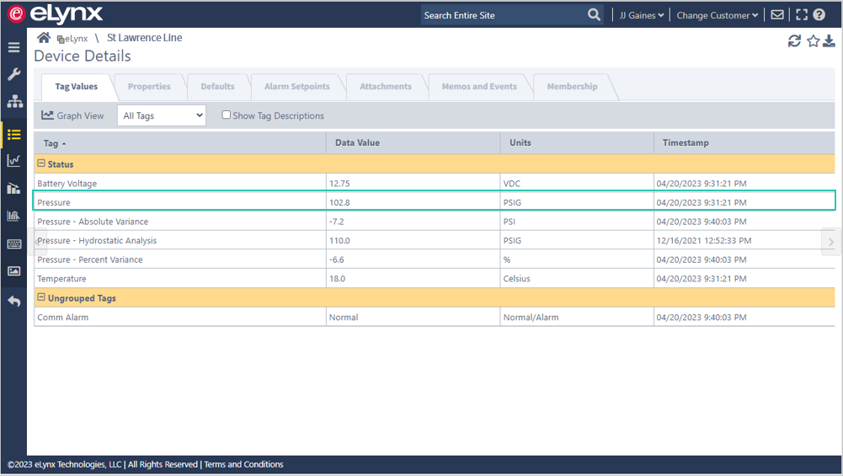Click the download icon

pos(829,41)
